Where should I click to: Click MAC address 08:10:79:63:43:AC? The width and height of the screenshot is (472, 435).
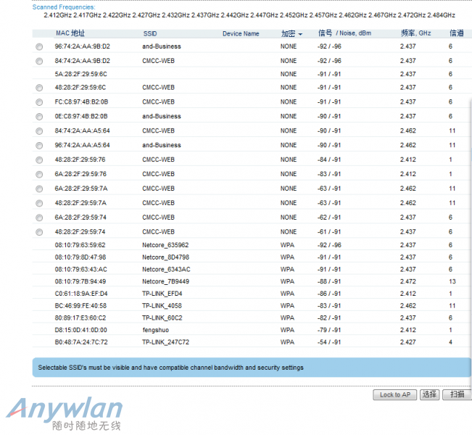pos(80,270)
